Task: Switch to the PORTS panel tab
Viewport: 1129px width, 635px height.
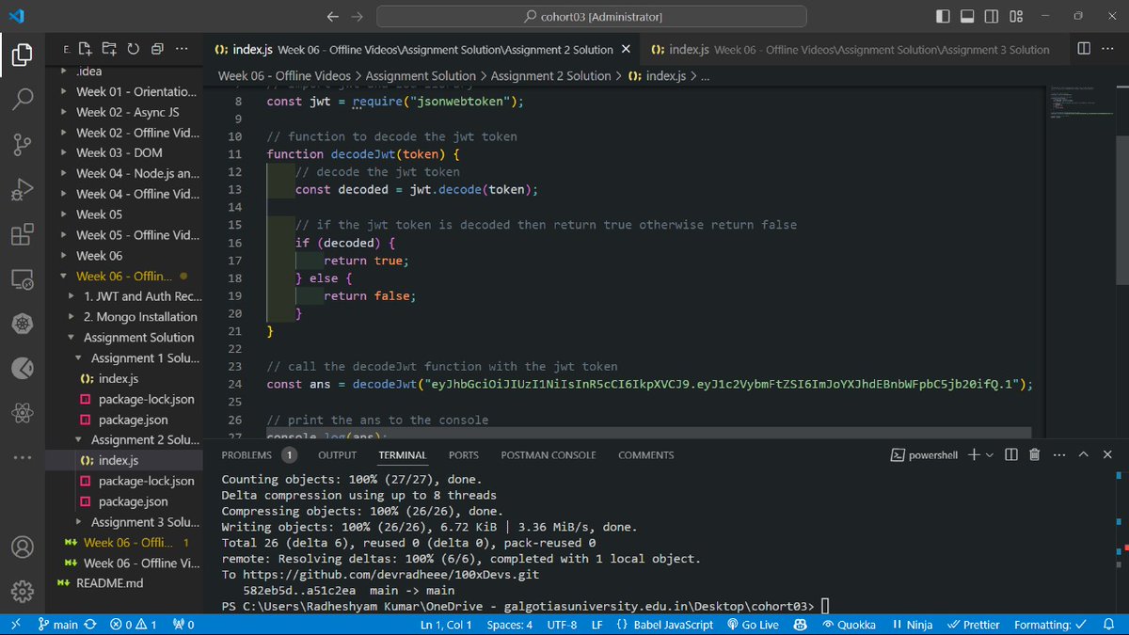Action: (464, 454)
